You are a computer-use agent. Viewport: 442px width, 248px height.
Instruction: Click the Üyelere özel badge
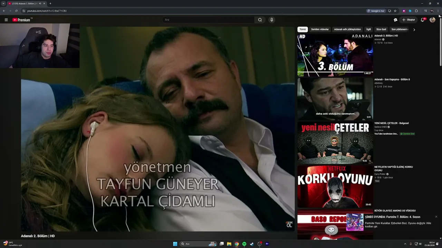(x=407, y=134)
